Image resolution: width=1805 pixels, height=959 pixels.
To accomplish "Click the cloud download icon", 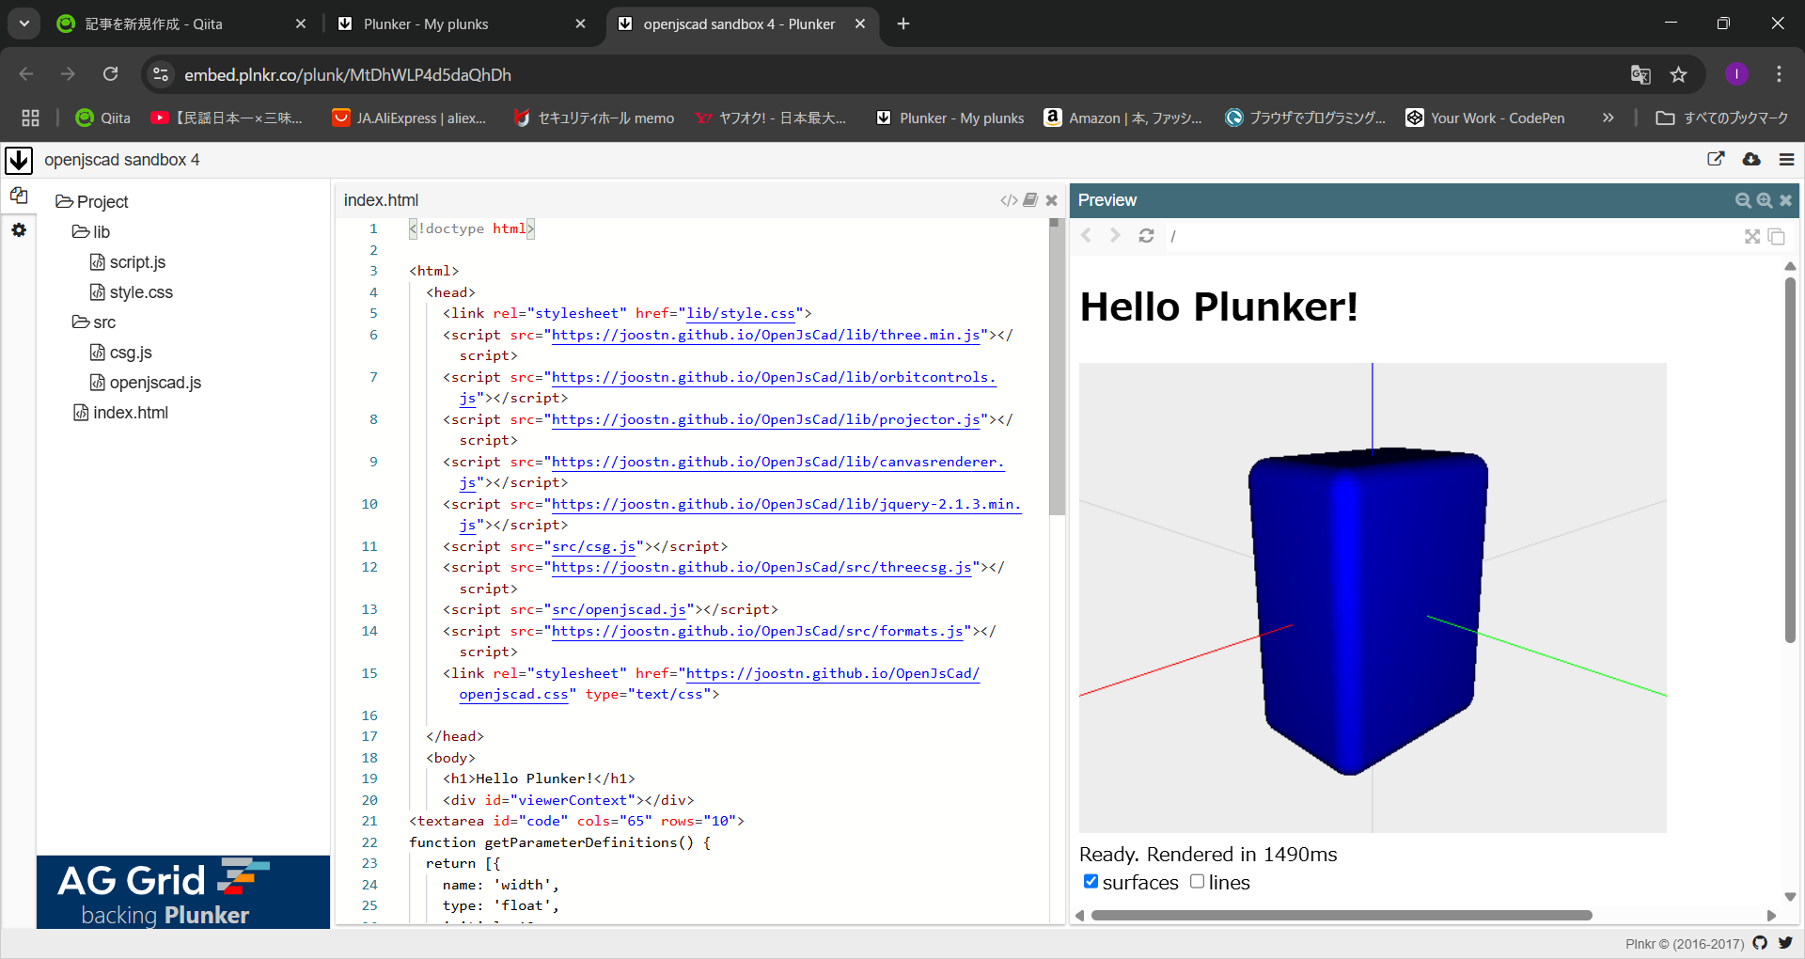I will tap(1751, 160).
